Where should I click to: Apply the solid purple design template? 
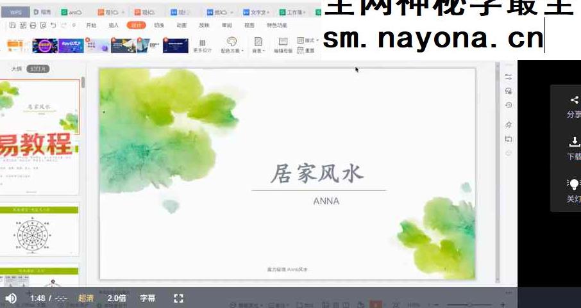click(x=71, y=45)
